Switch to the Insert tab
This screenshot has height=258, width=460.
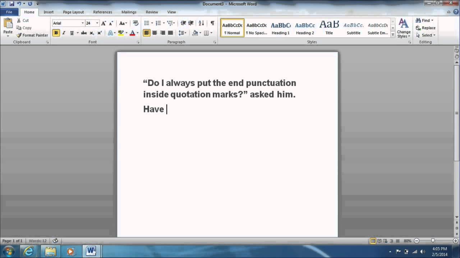pos(49,12)
